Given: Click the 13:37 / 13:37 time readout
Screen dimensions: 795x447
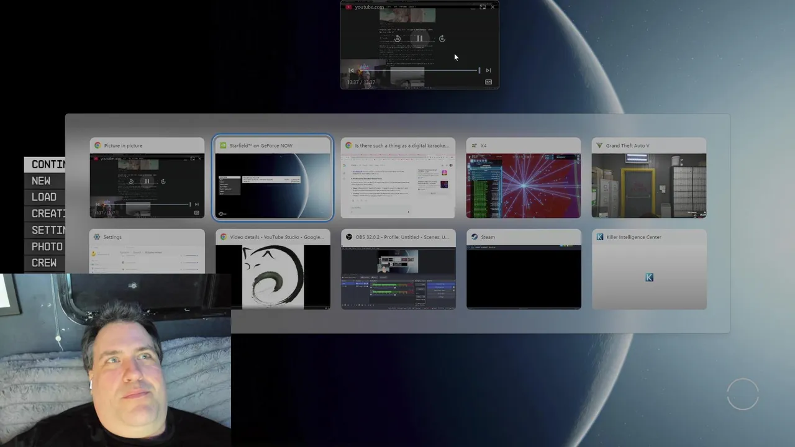Looking at the screenshot, I should 361,82.
